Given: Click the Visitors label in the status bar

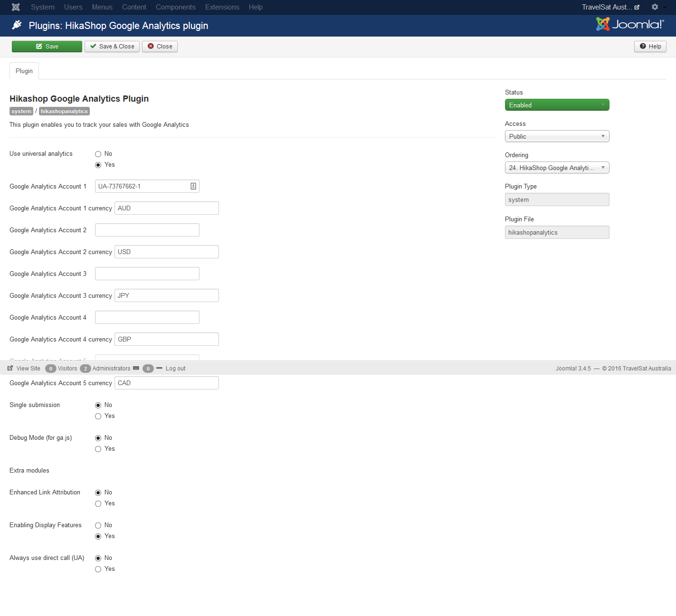Looking at the screenshot, I should point(67,369).
